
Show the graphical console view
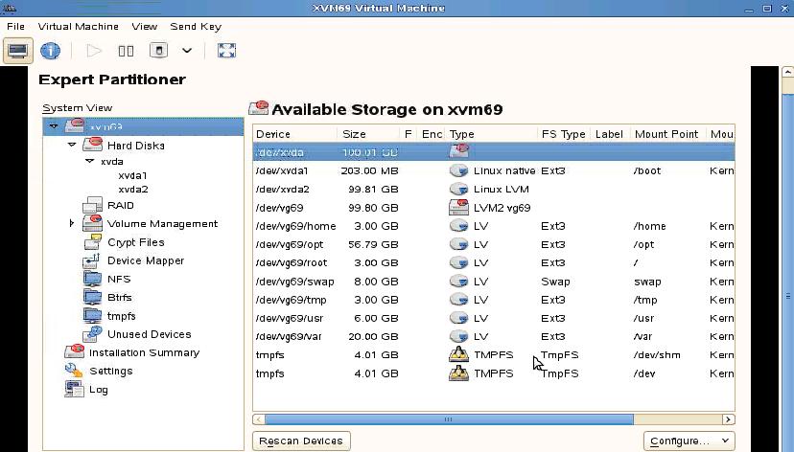click(x=17, y=51)
